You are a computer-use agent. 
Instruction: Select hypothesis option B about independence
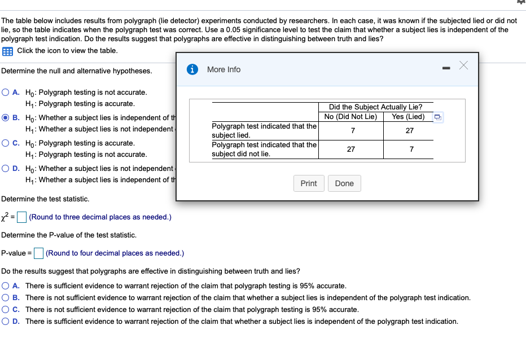(x=6, y=117)
